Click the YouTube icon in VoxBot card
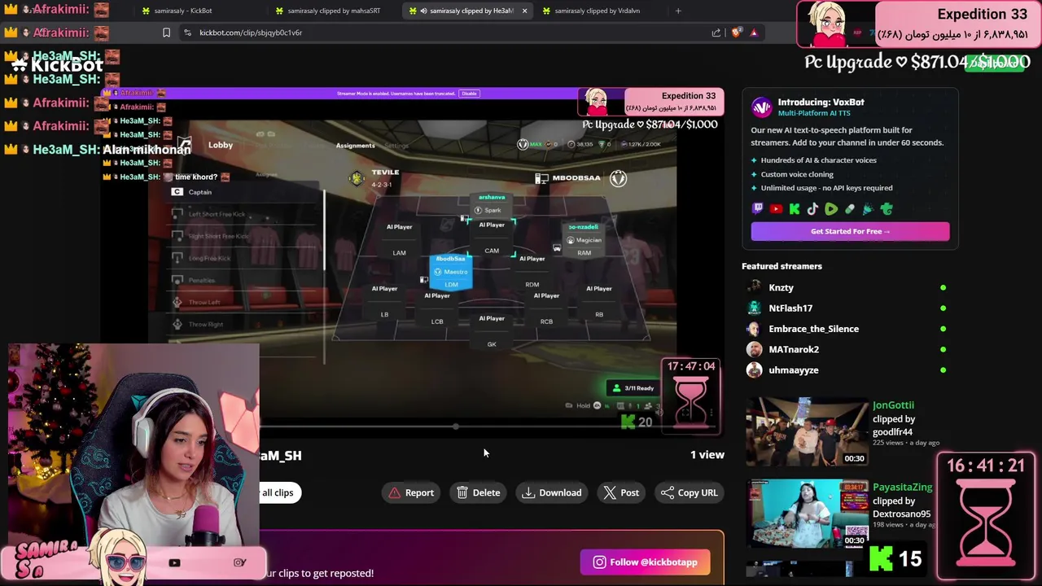 click(x=776, y=209)
